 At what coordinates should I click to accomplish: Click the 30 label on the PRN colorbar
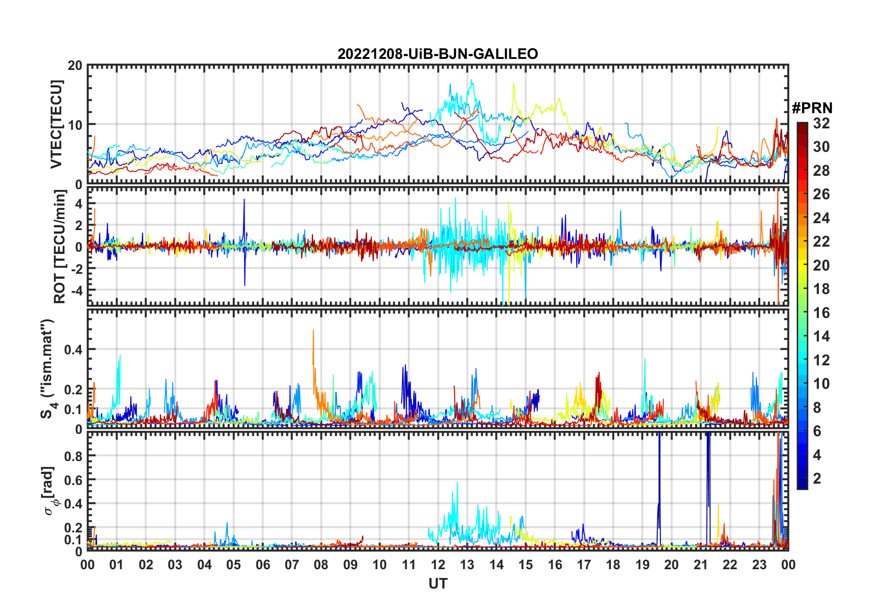[x=821, y=147]
